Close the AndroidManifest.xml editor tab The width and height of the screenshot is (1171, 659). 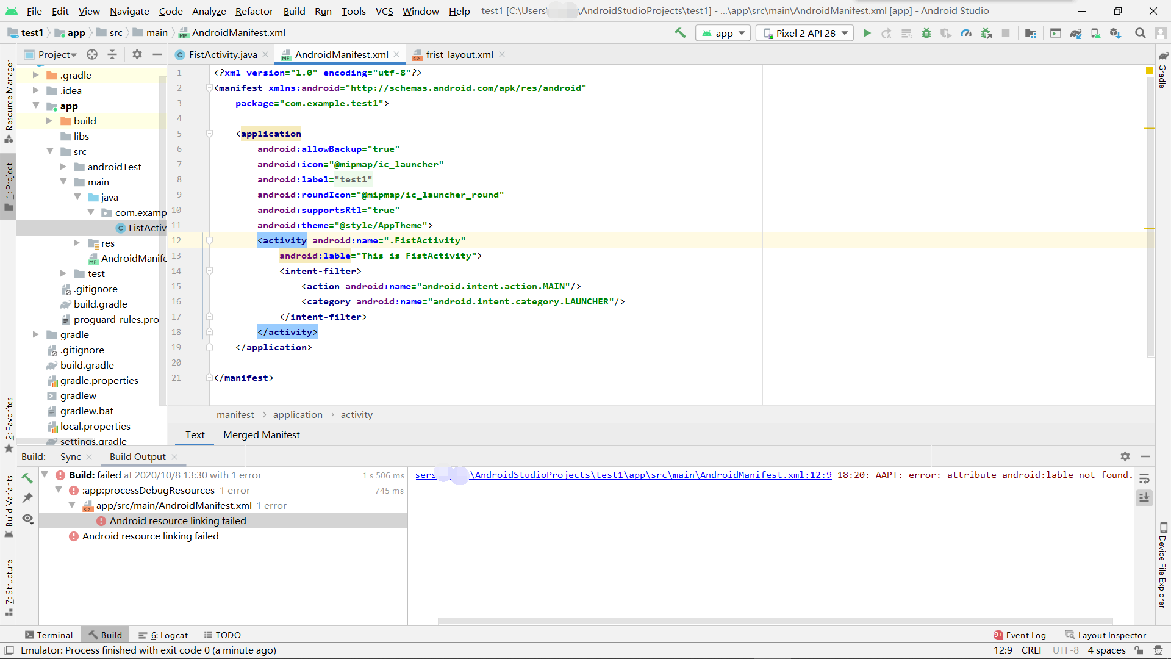pos(396,54)
